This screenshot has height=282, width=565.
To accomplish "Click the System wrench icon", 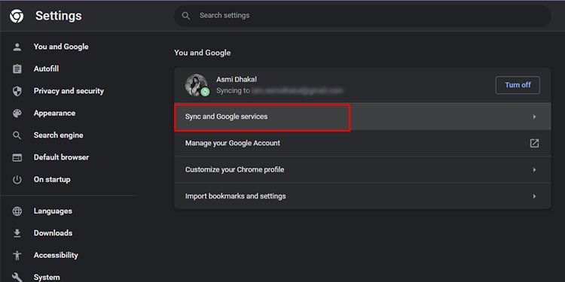I will coord(17,277).
